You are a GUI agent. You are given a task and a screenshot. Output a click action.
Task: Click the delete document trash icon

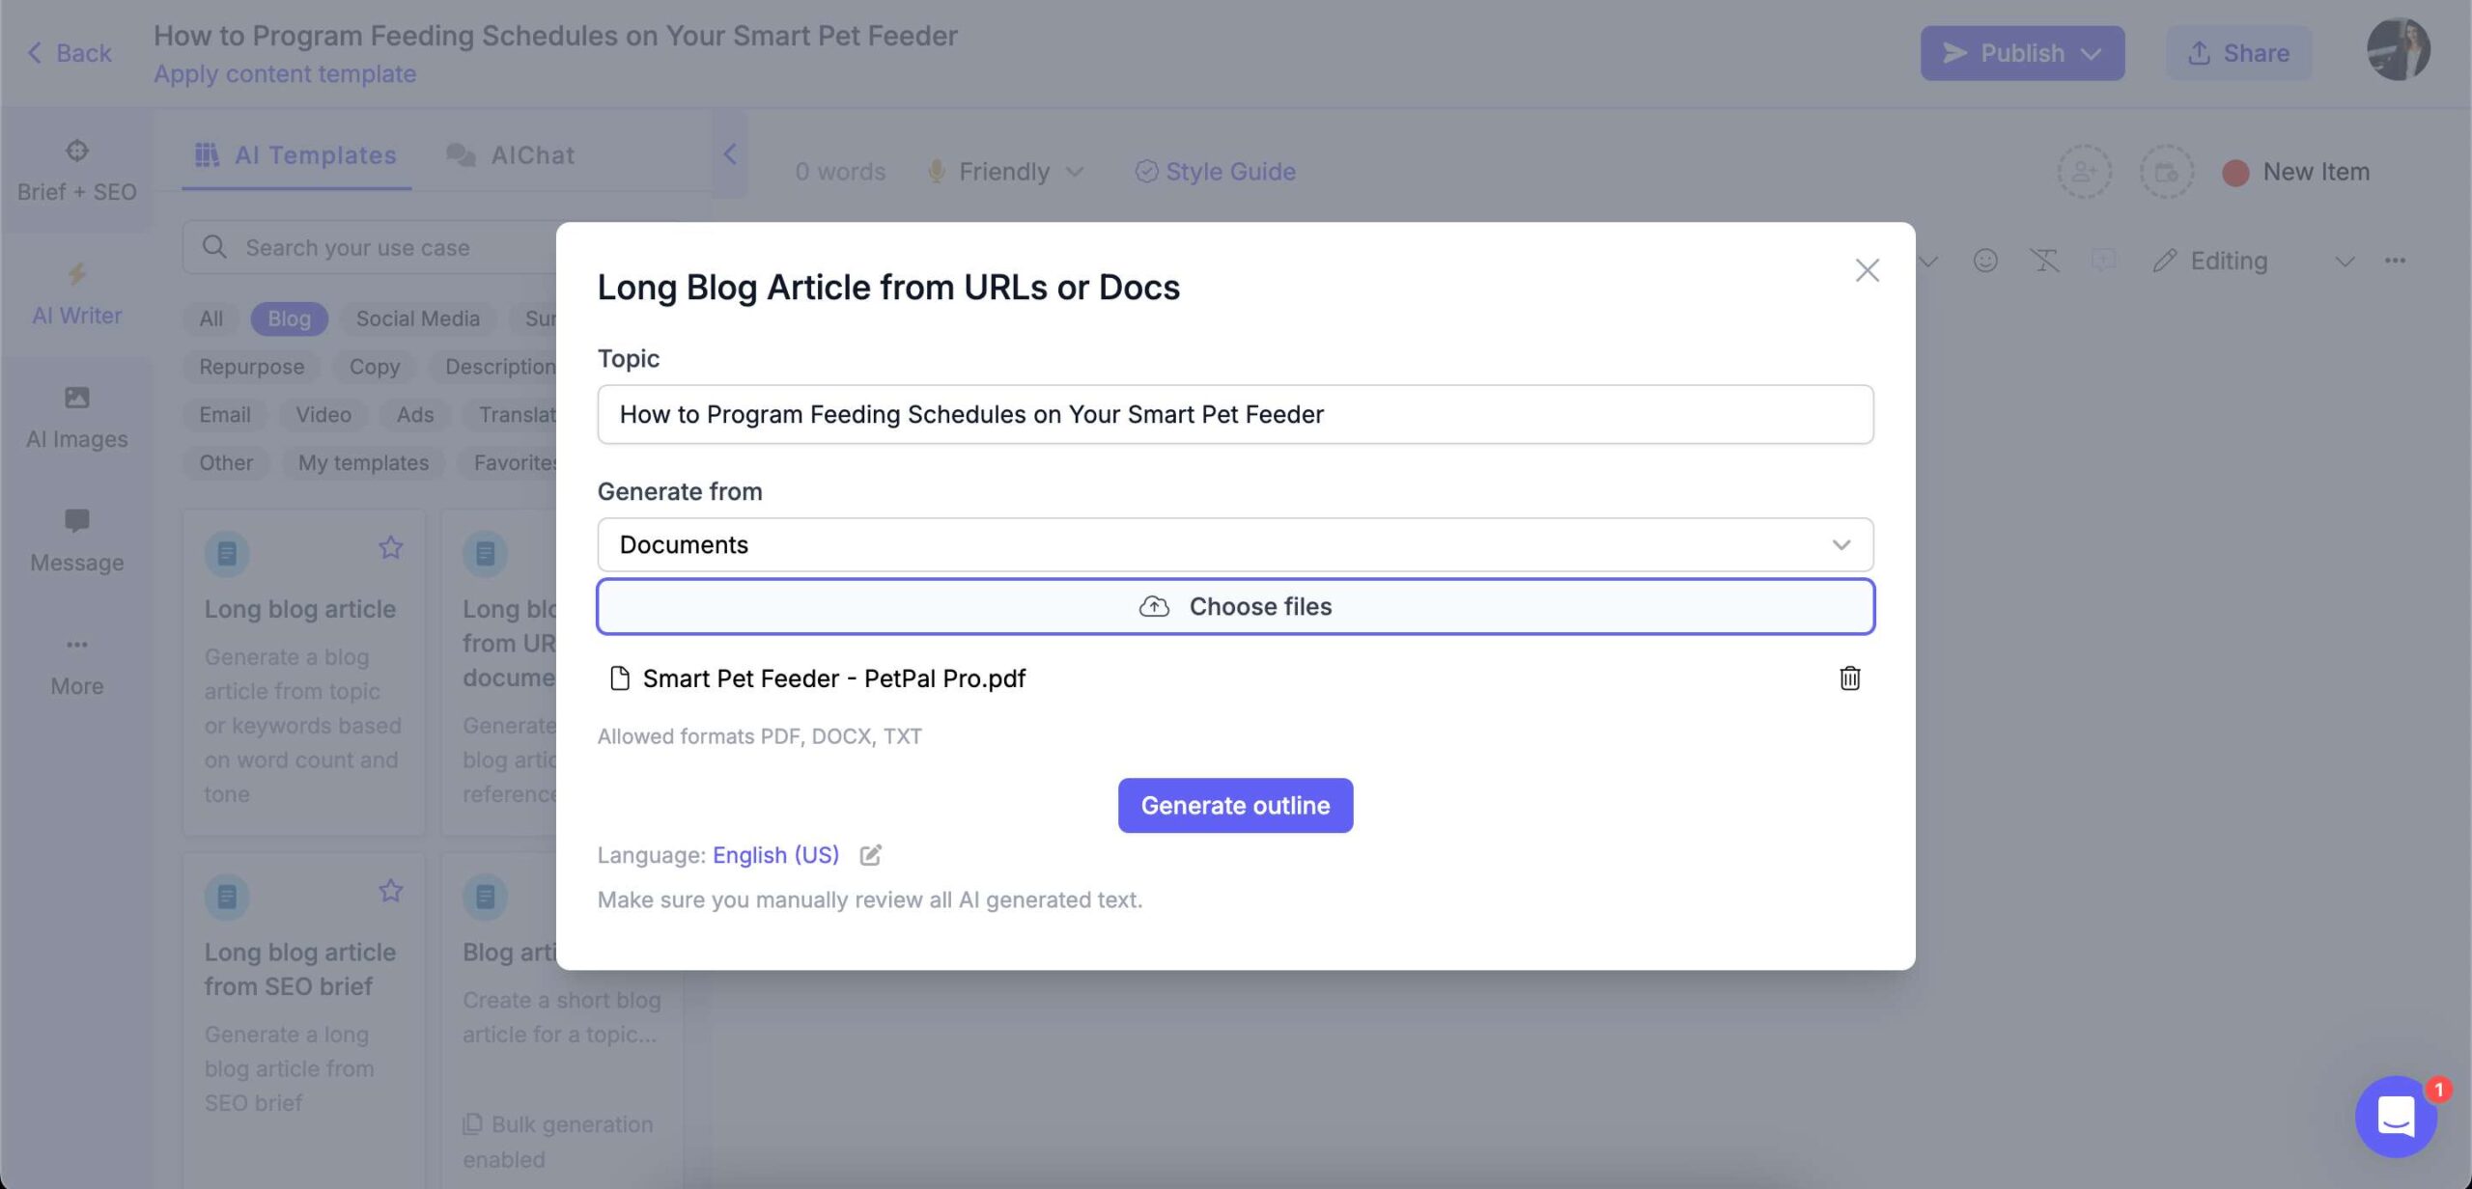click(x=1847, y=677)
